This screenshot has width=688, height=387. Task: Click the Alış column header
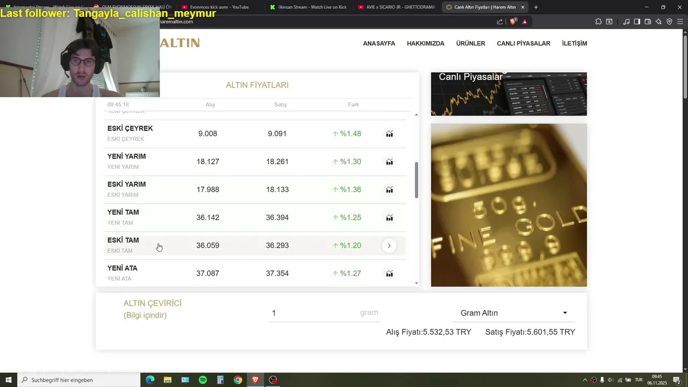tap(210, 105)
